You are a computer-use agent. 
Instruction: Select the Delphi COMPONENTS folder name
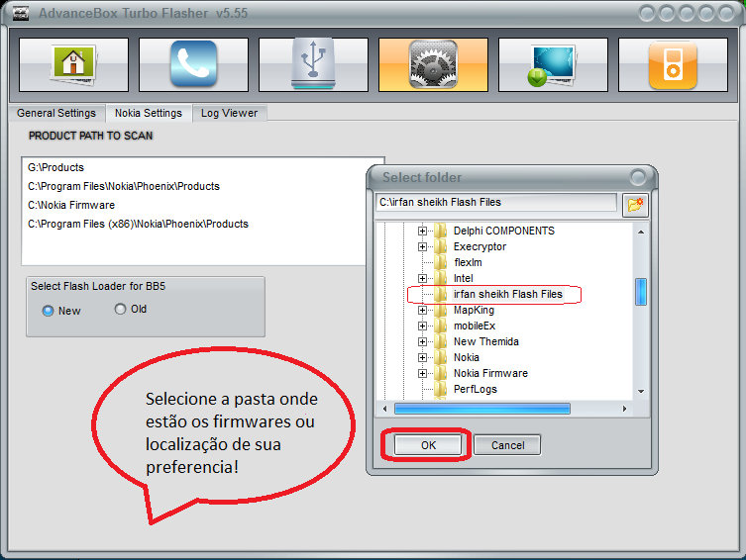504,231
